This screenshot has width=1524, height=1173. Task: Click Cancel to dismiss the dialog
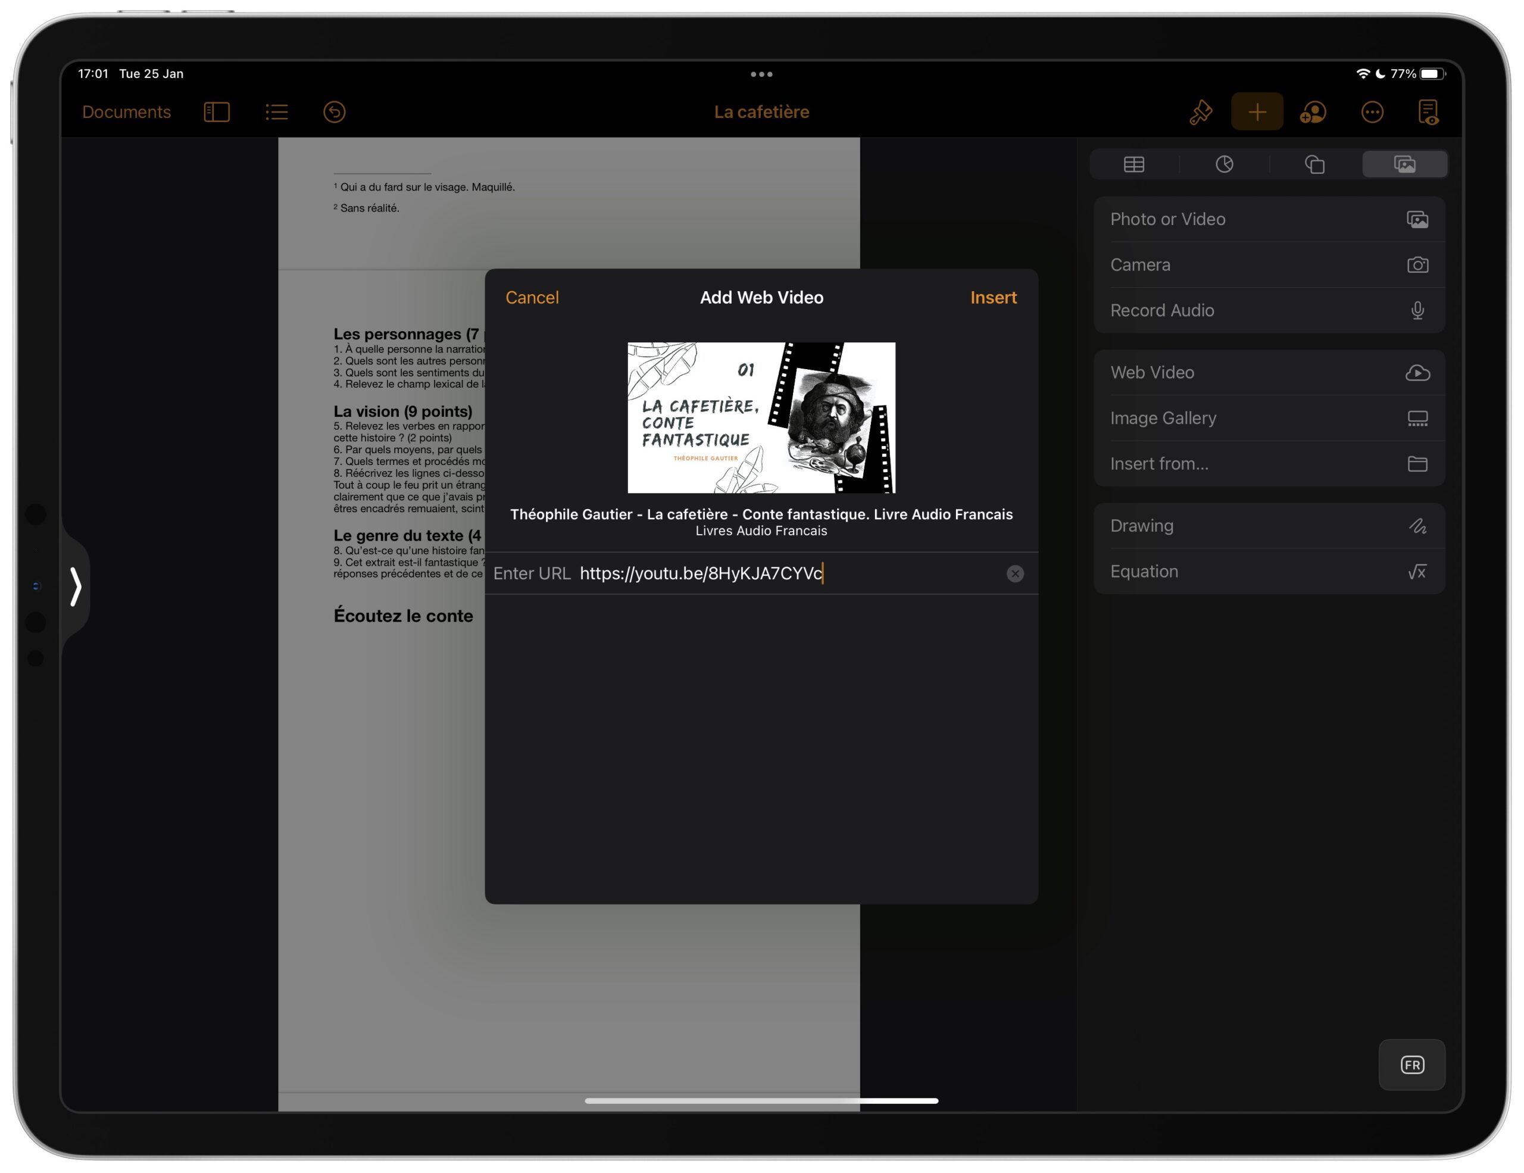coord(532,297)
